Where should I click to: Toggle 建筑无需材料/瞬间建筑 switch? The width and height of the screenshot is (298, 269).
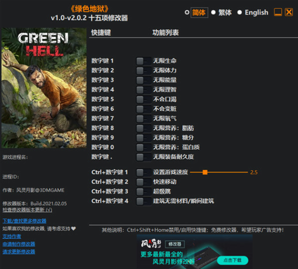point(144,201)
